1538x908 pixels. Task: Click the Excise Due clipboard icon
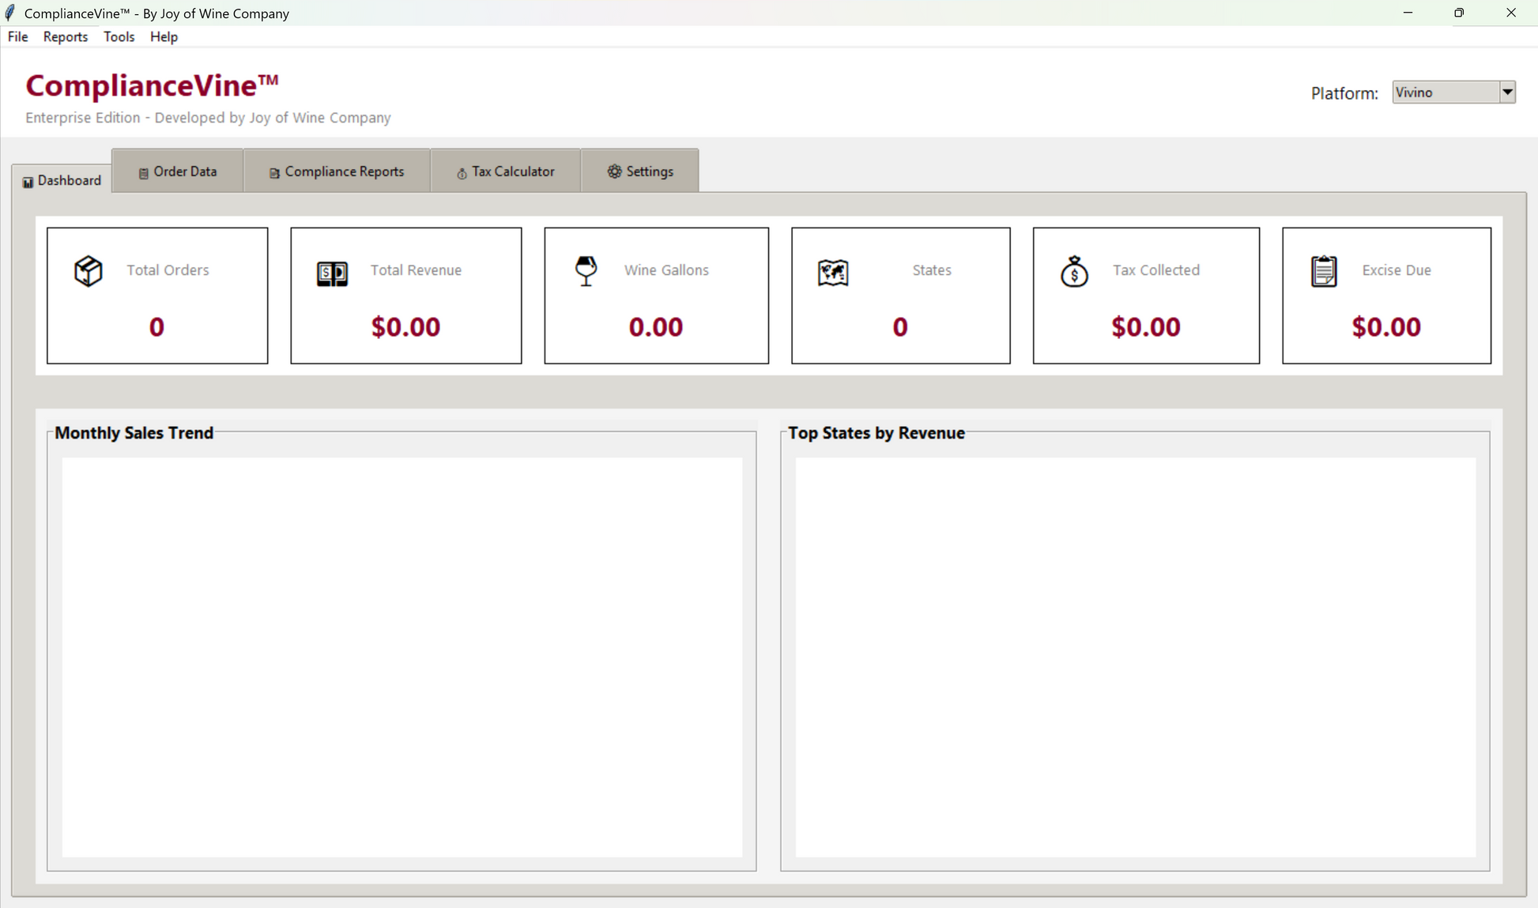pos(1324,271)
